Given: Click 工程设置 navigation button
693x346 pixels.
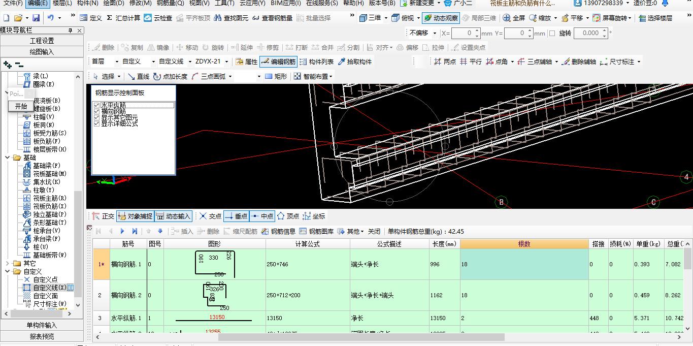Looking at the screenshot, I should tap(42, 41).
